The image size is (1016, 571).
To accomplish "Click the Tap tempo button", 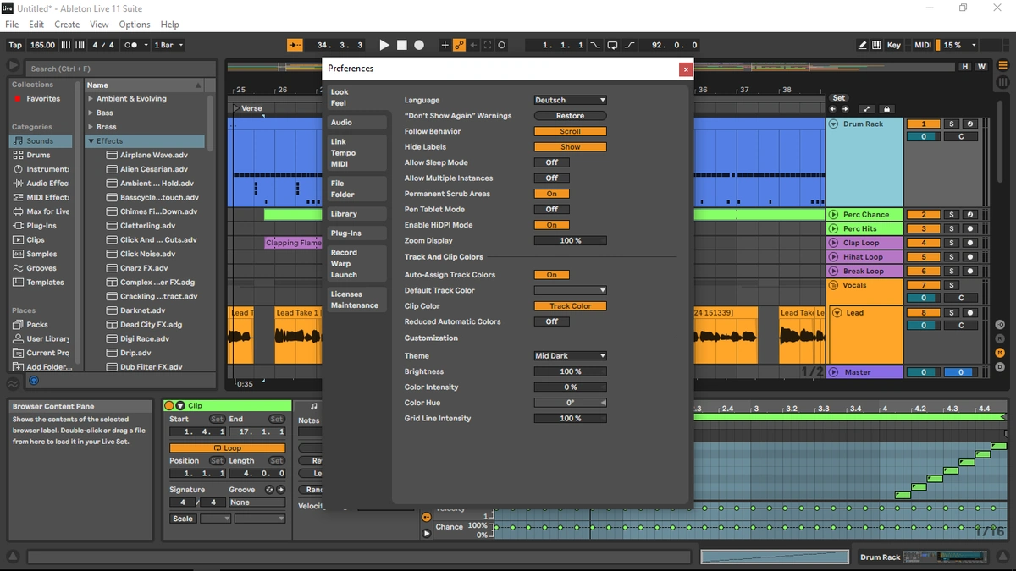I will tap(15, 45).
